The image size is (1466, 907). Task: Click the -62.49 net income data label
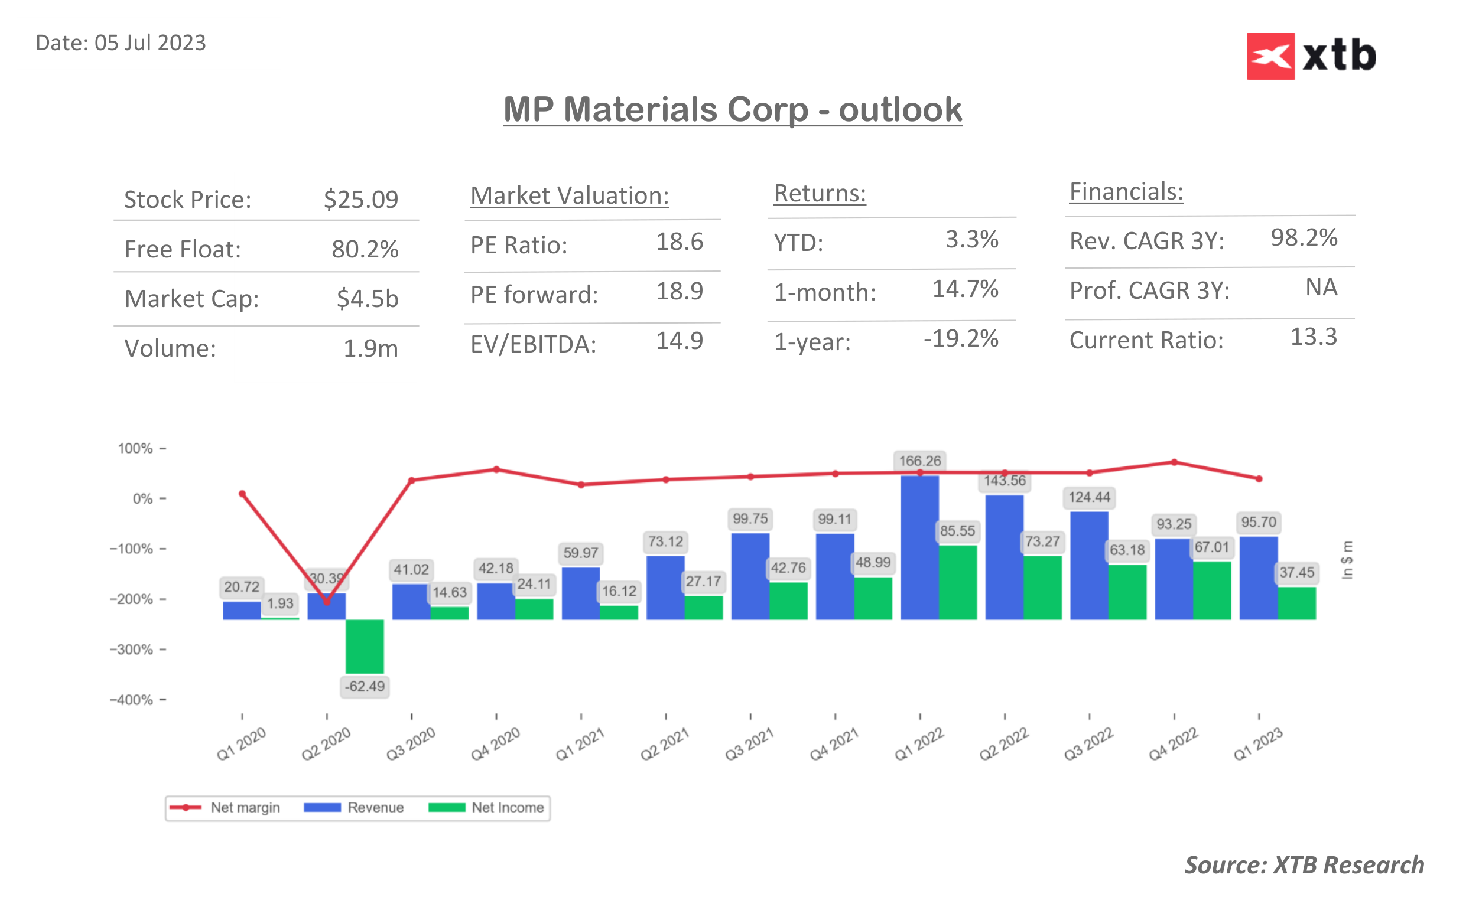[x=365, y=686]
